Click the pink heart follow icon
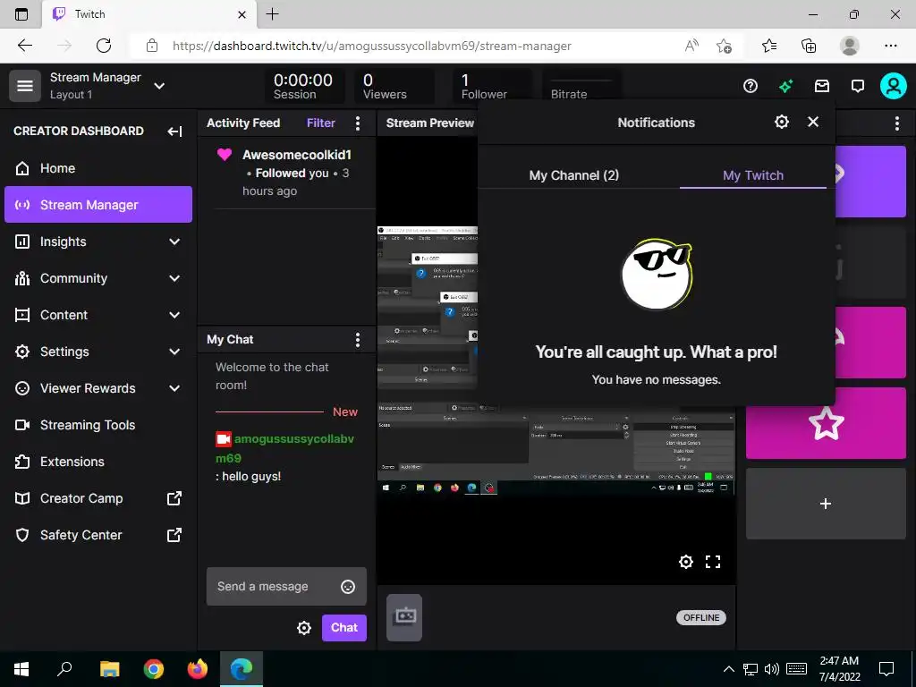This screenshot has width=916, height=687. tap(225, 154)
